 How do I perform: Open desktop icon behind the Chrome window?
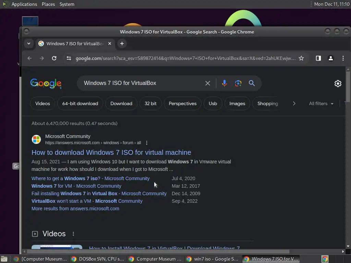[30, 21]
